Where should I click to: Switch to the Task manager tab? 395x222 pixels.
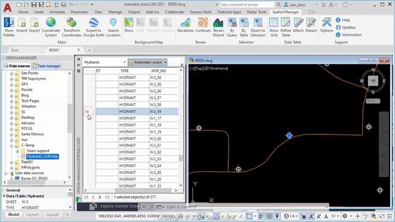47,66
